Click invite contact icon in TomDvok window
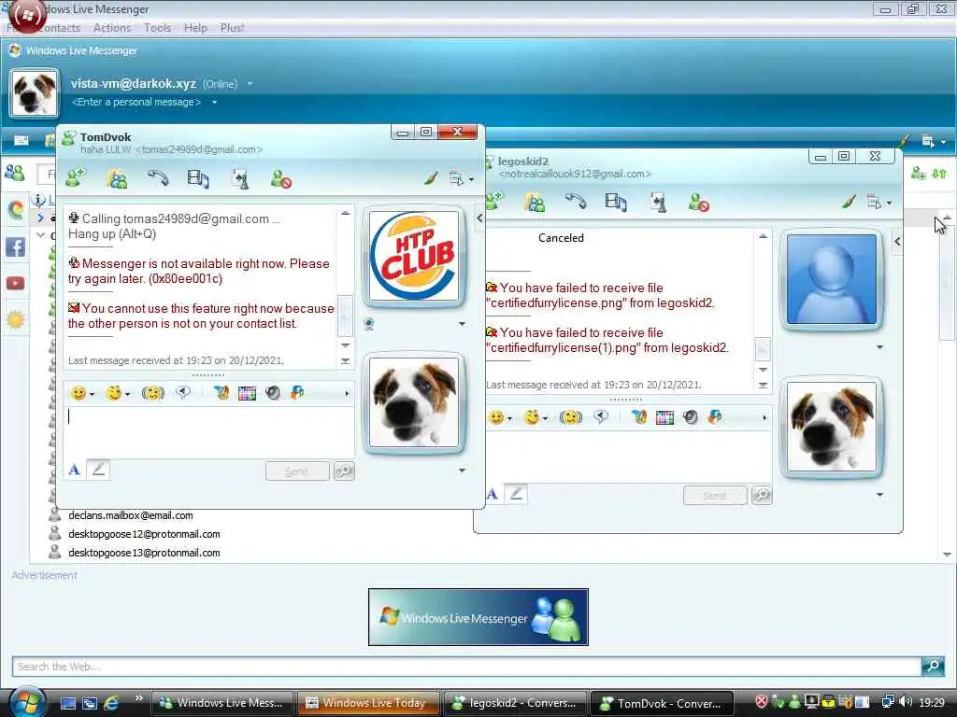957x717 pixels. (x=77, y=178)
